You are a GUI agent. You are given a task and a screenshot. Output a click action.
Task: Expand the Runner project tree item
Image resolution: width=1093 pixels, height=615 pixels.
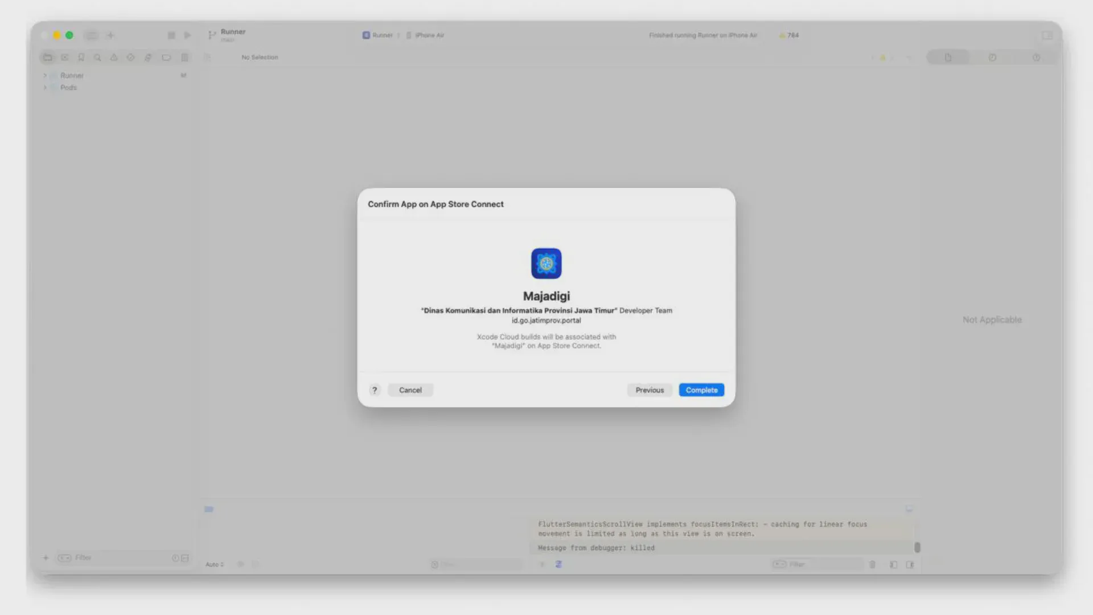(45, 76)
